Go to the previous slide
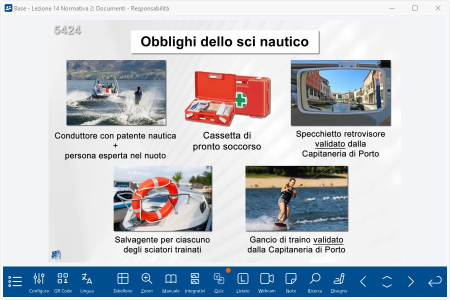 (363, 281)
